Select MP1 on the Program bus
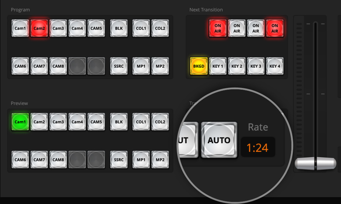The height and width of the screenshot is (204, 341). (141, 66)
